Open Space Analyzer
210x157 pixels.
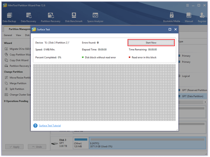pyautogui.click(x=95, y=17)
